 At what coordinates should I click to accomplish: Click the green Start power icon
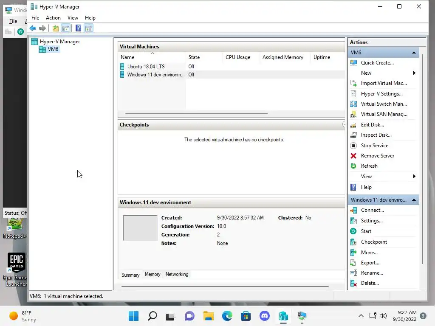(353, 231)
